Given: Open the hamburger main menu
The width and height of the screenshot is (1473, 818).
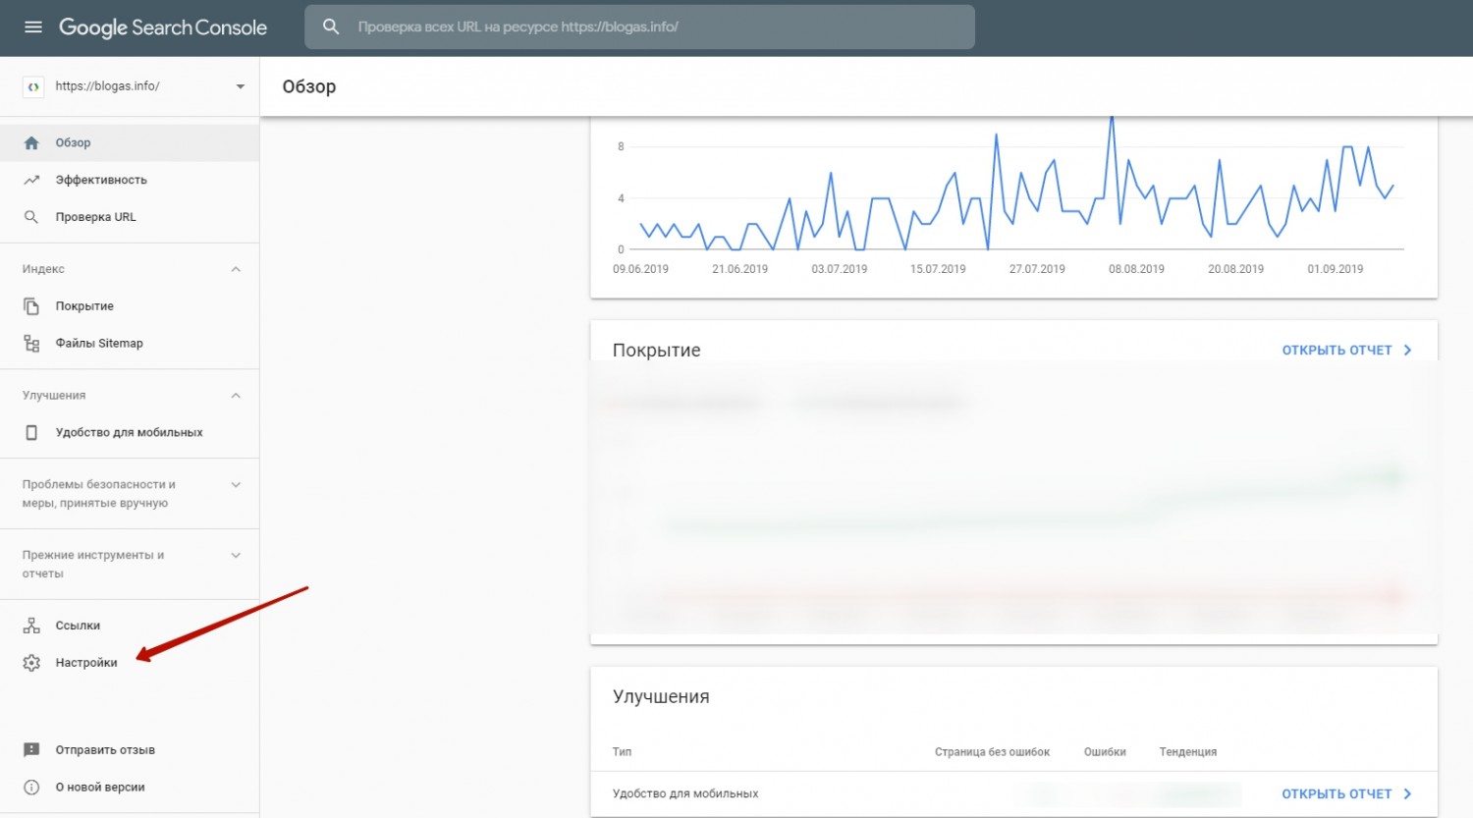Looking at the screenshot, I should 33,27.
